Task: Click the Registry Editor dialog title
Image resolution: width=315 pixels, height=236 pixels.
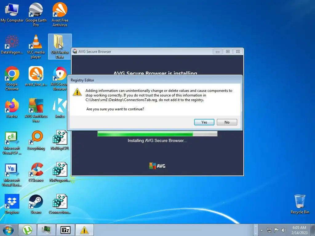Action: [x=82, y=80]
